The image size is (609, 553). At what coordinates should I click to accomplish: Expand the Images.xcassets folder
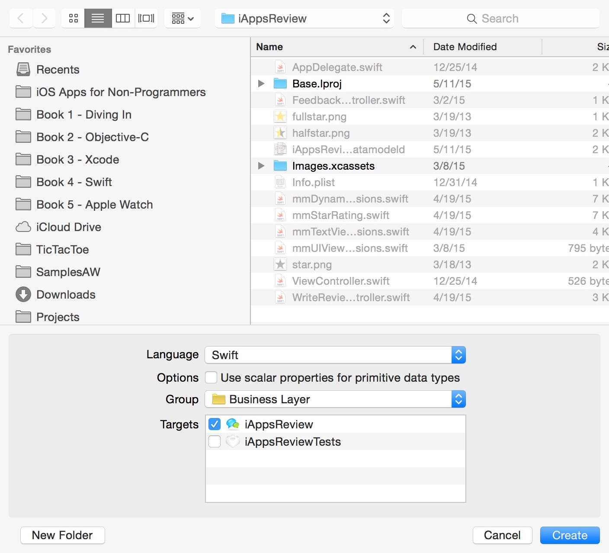(261, 166)
